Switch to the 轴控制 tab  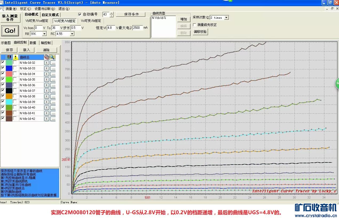(46, 43)
